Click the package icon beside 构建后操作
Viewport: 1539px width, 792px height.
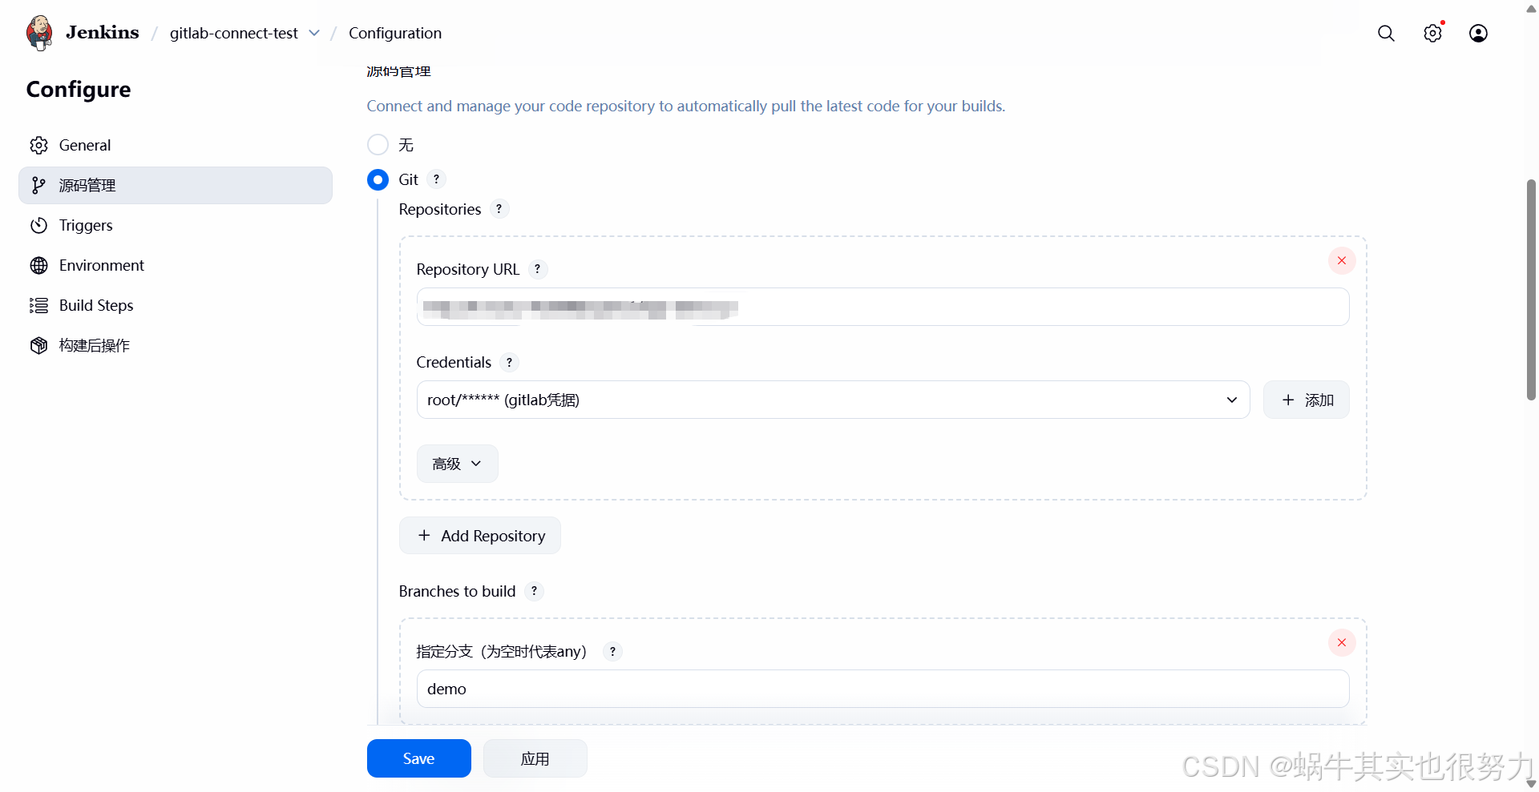tap(38, 345)
